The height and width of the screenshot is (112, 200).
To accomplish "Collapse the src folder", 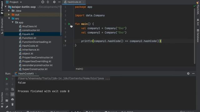I will (x=9, y=18).
